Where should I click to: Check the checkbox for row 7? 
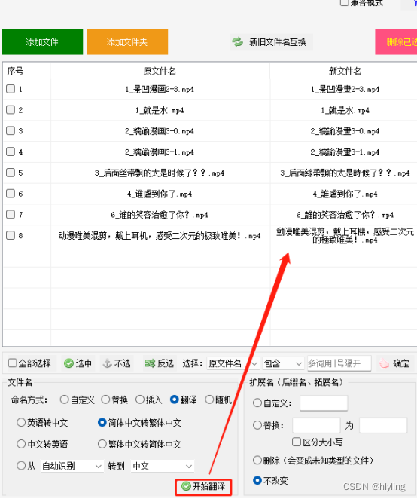pyautogui.click(x=11, y=214)
